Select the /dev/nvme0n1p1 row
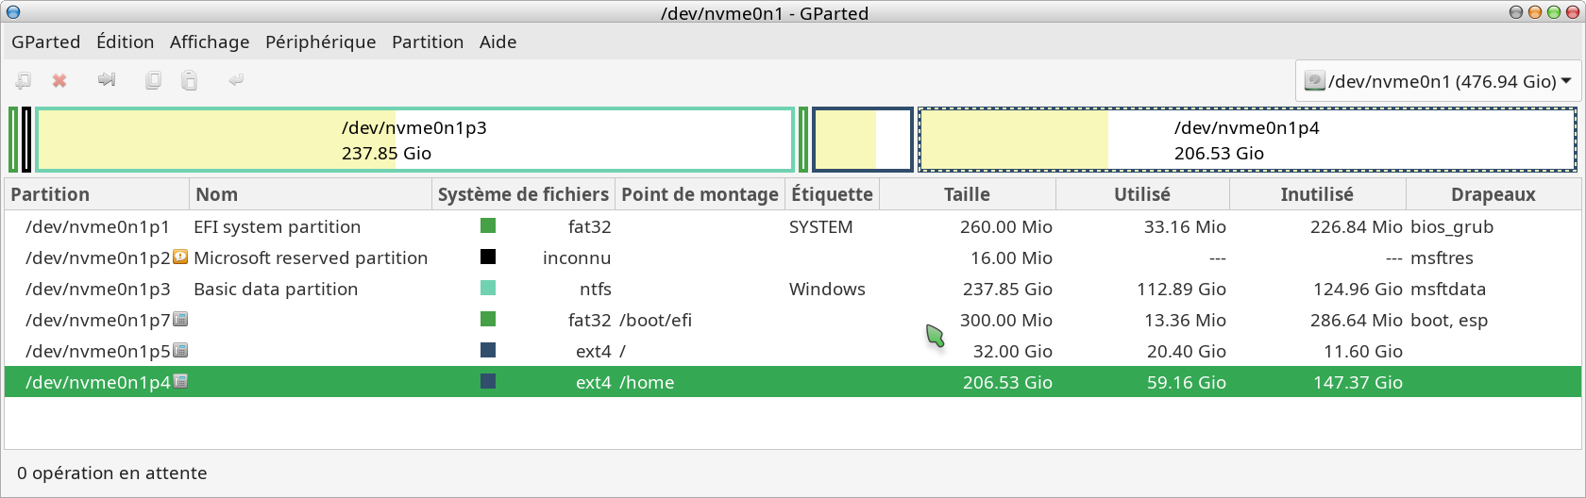Image resolution: width=1586 pixels, height=498 pixels. tap(793, 226)
